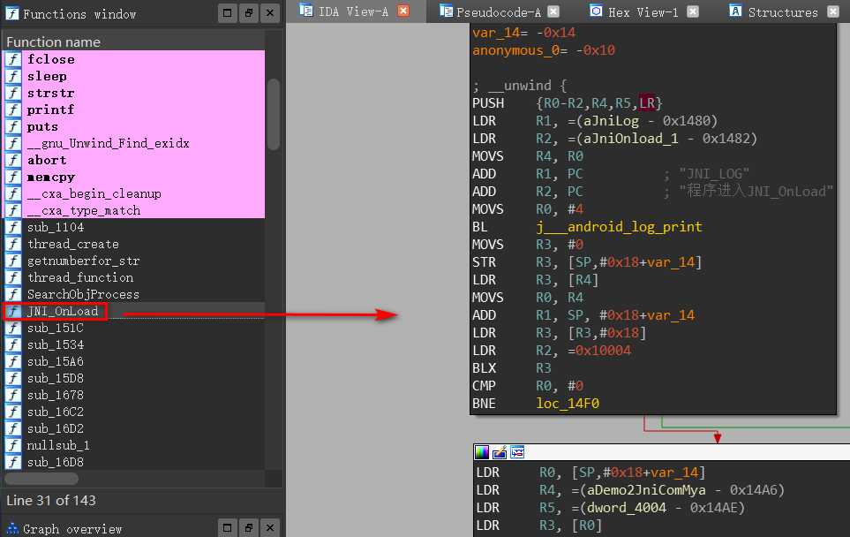Close the Graph overview panel

click(x=270, y=527)
